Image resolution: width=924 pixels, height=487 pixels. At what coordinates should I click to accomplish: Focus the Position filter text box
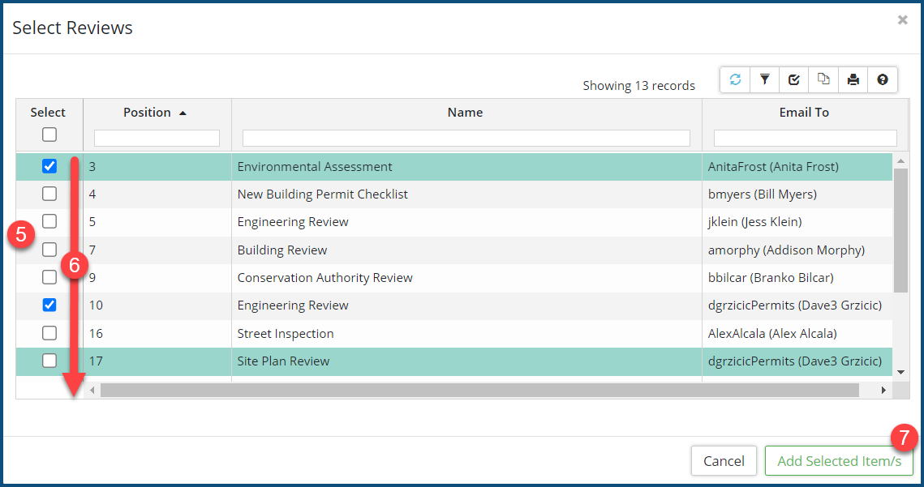pyautogui.click(x=157, y=138)
